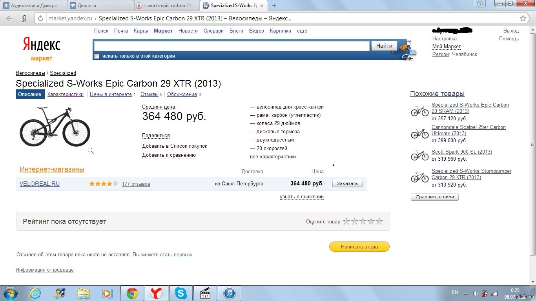Open Windows Explorer folder on taskbar

pos(84,293)
